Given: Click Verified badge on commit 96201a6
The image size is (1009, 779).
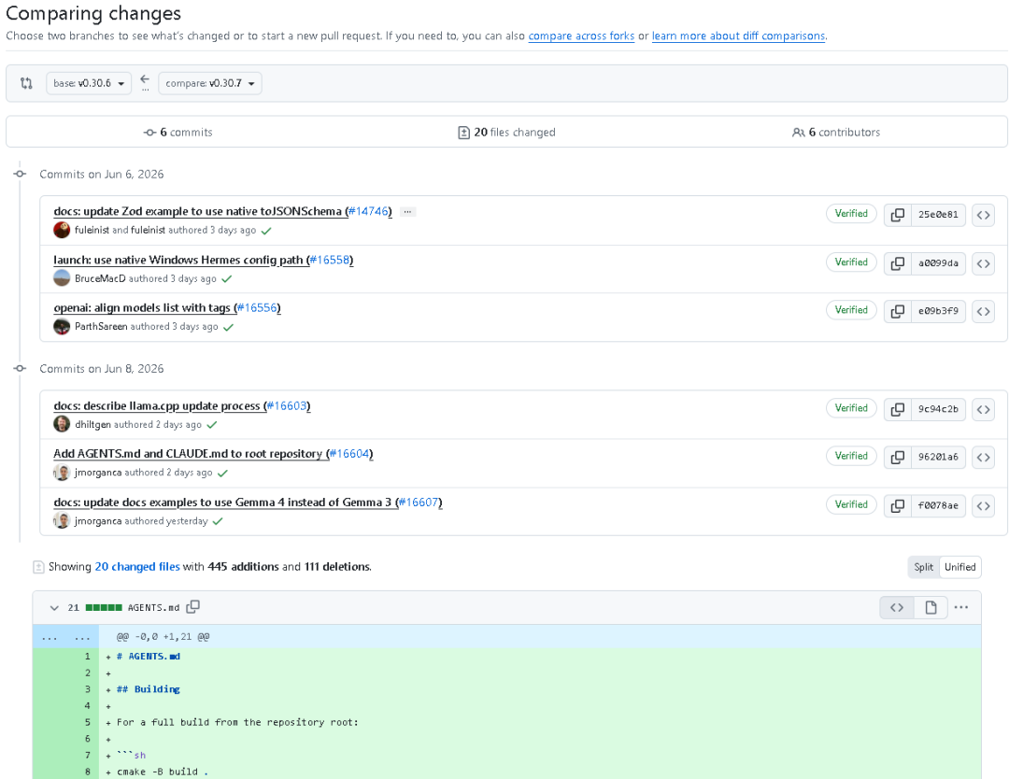Looking at the screenshot, I should [x=851, y=456].
